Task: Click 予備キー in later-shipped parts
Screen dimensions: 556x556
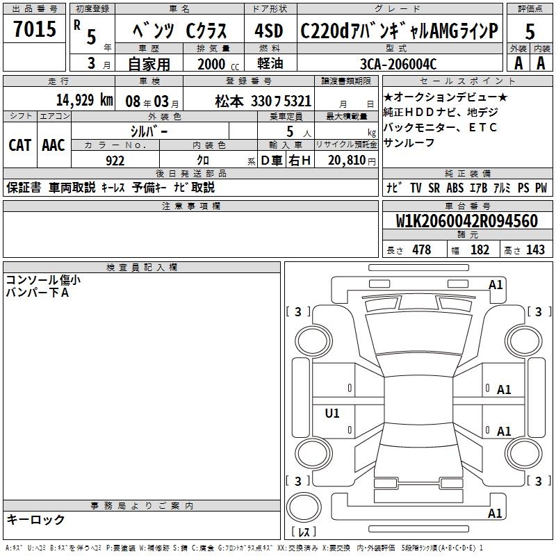Action: 149,187
